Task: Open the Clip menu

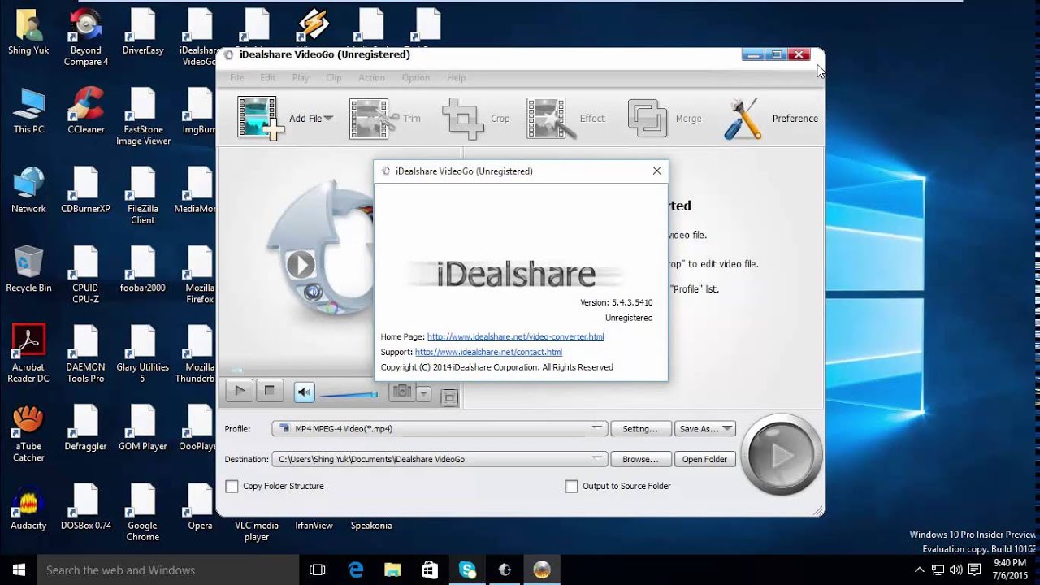Action: 333,78
